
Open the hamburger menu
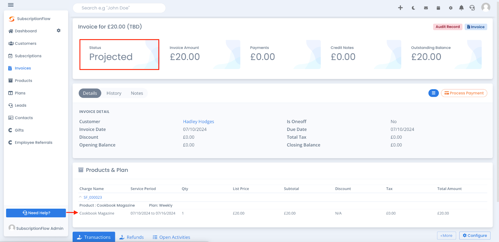[x=11, y=5]
